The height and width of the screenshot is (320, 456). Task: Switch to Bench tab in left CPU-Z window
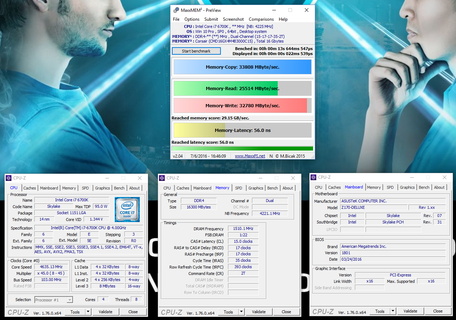[x=119, y=188]
